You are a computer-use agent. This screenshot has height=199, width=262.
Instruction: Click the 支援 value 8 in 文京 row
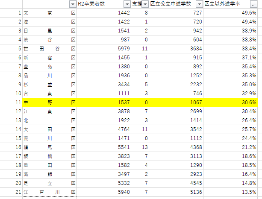click(x=140, y=13)
